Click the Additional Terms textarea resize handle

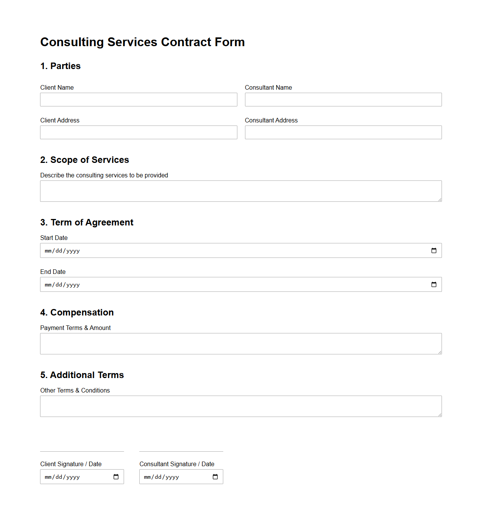point(440,415)
